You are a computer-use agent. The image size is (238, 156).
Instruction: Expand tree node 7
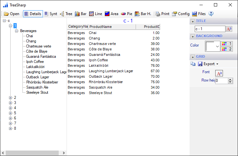point(10,123)
